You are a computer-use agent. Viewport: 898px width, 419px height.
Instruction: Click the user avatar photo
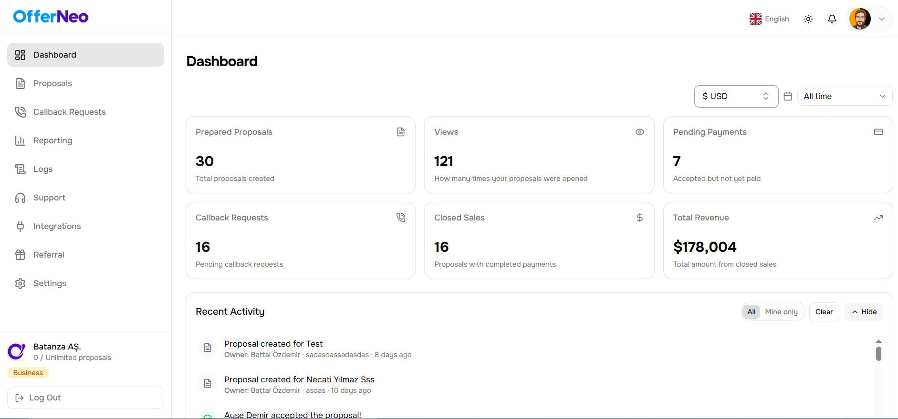click(860, 19)
